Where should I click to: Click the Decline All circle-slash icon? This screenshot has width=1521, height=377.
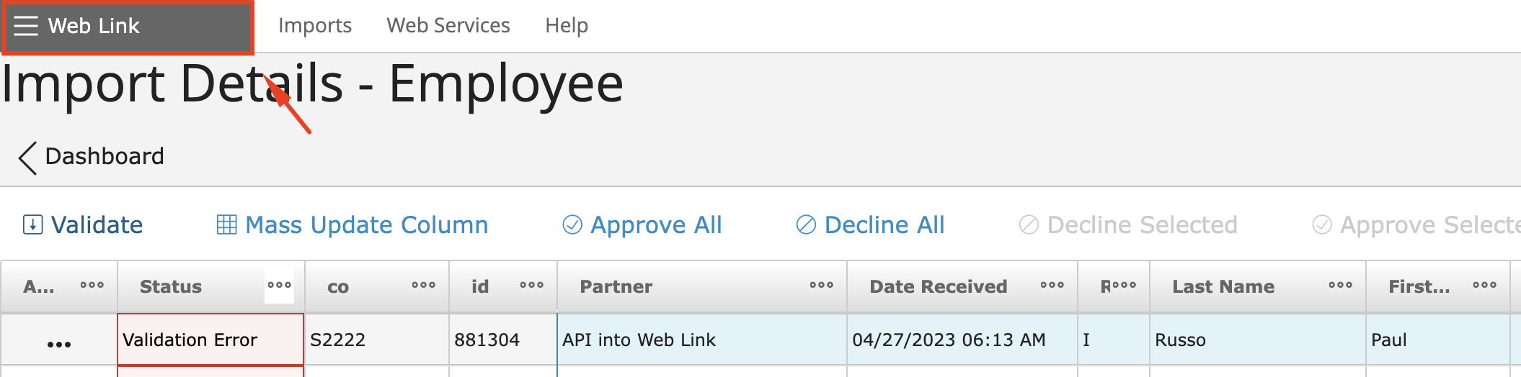pos(806,225)
